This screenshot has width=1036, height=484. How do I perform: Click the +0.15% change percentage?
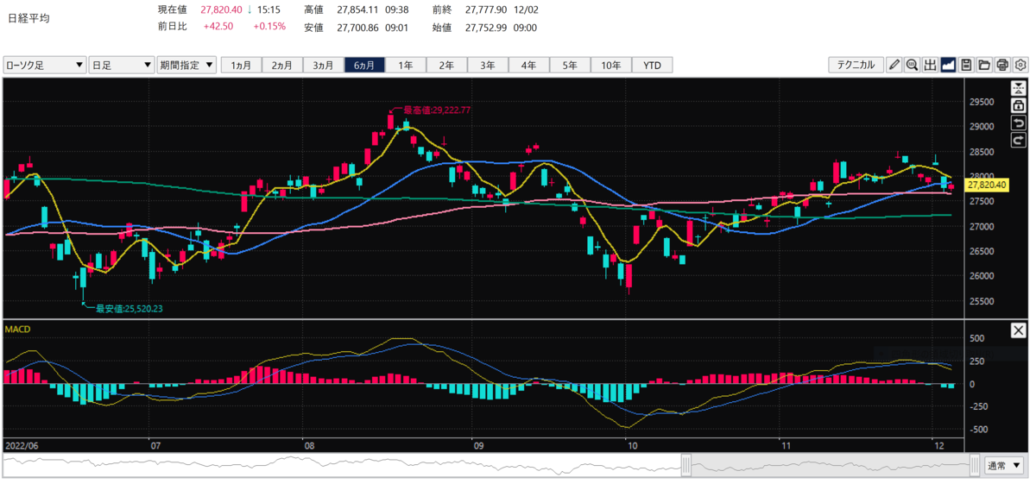coord(269,27)
